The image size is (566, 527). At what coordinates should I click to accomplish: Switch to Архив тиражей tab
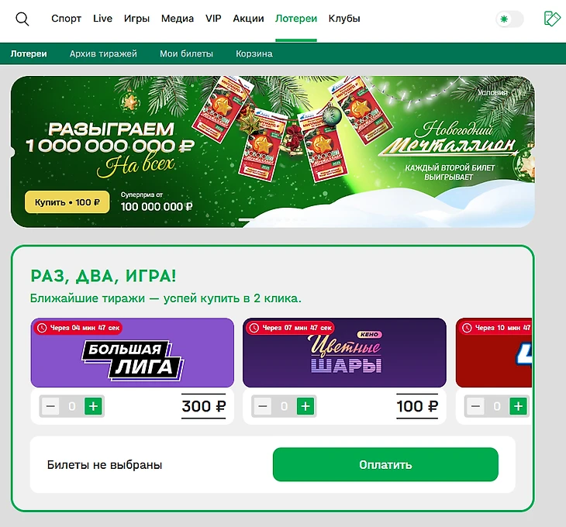[x=103, y=53]
